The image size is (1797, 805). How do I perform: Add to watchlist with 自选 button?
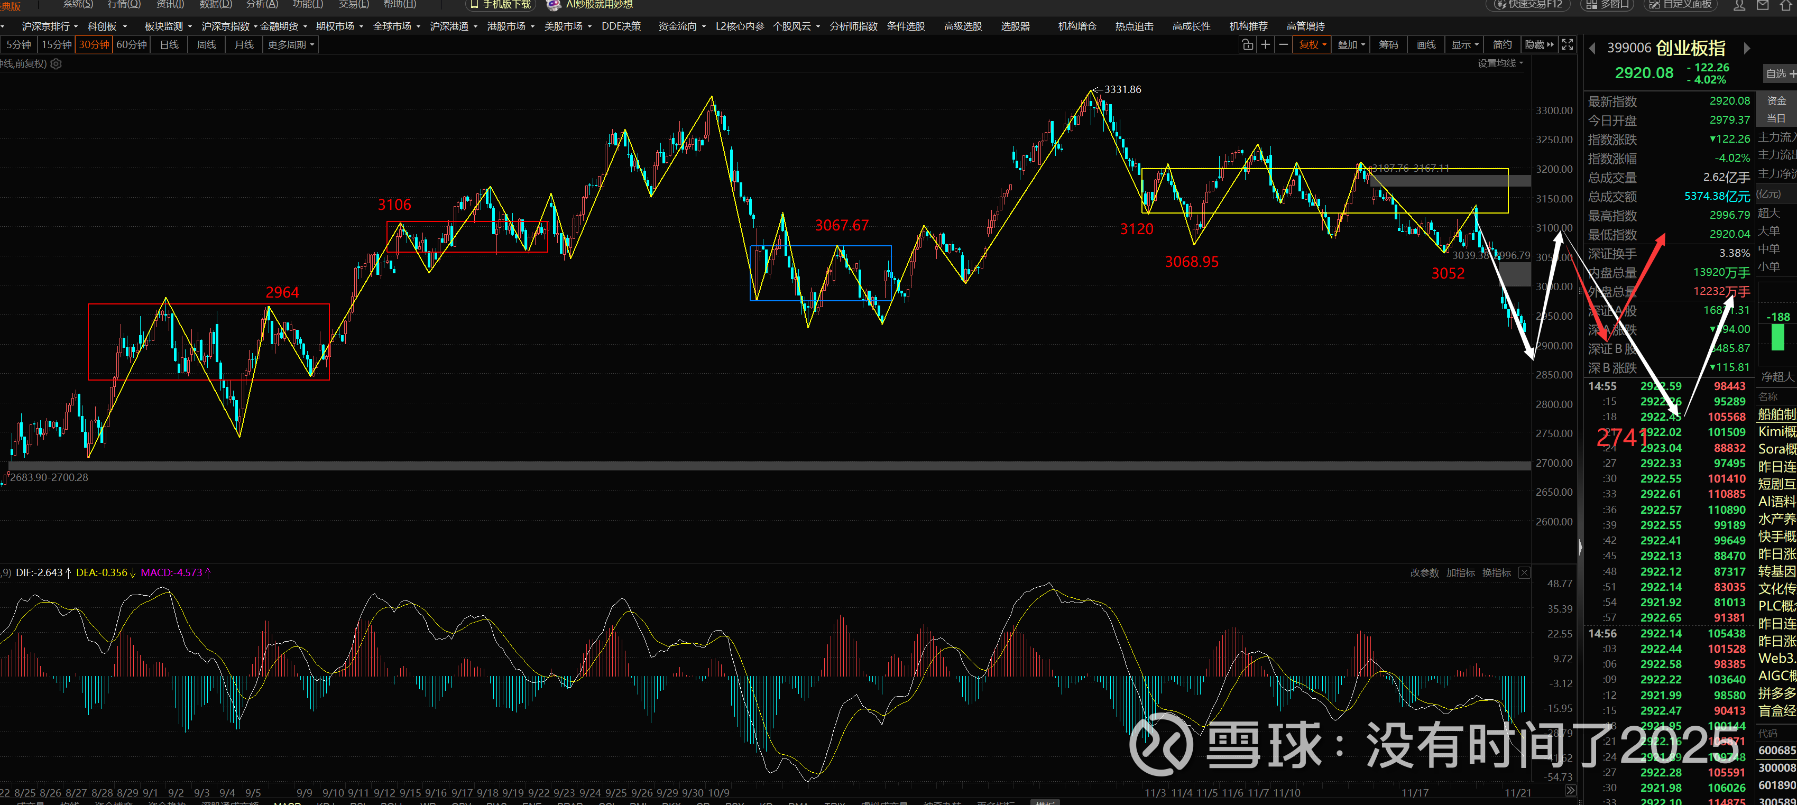click(x=1780, y=73)
